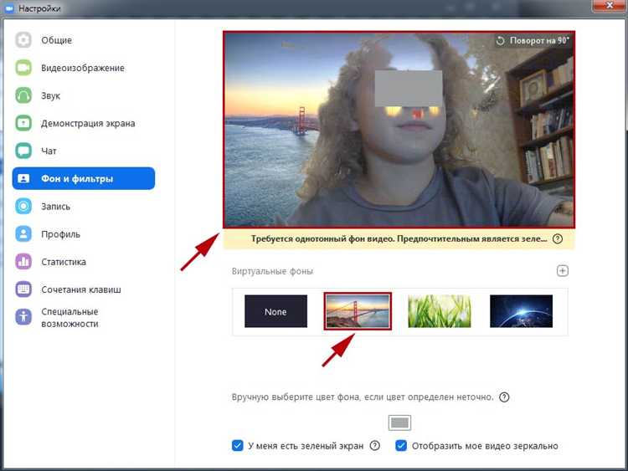Select the green grass background thumbnail
The image size is (628, 471).
pyautogui.click(x=440, y=311)
